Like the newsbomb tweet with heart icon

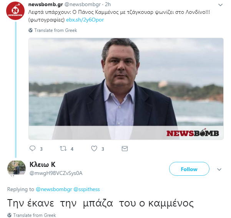click(94, 148)
